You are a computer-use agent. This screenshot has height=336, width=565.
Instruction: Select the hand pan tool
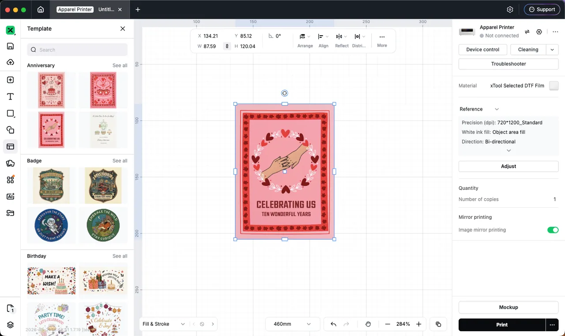pyautogui.click(x=368, y=324)
